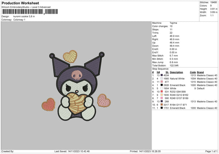Select the Zoom value '1:1'
The width and height of the screenshot is (219, 154).
click(x=212, y=15)
